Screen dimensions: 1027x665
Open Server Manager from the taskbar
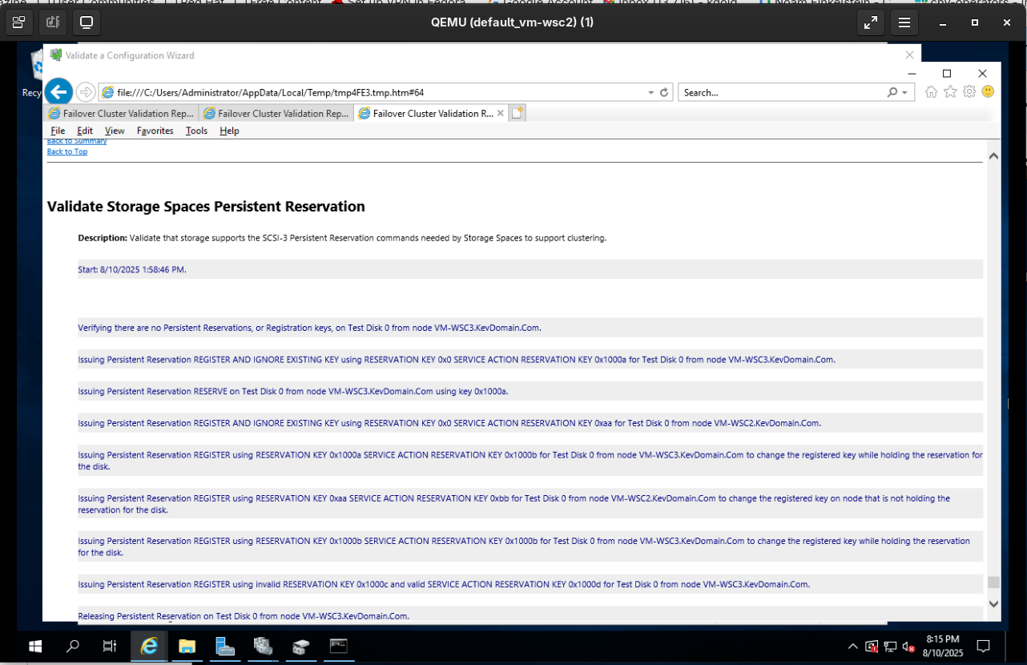click(x=225, y=646)
